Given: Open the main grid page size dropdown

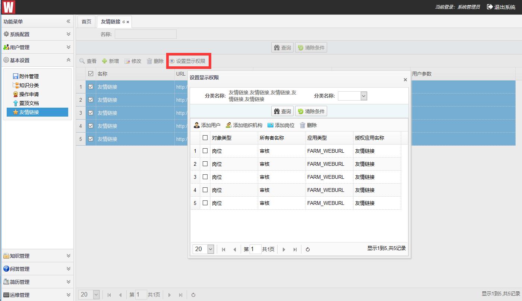Looking at the screenshot, I should coord(96,295).
